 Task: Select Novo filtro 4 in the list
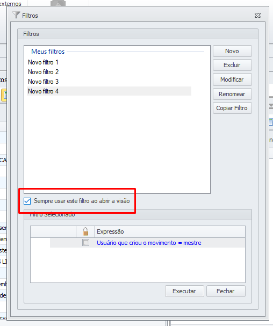[109, 91]
